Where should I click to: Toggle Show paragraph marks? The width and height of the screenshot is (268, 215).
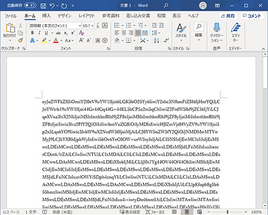pyautogui.click(x=166, y=40)
